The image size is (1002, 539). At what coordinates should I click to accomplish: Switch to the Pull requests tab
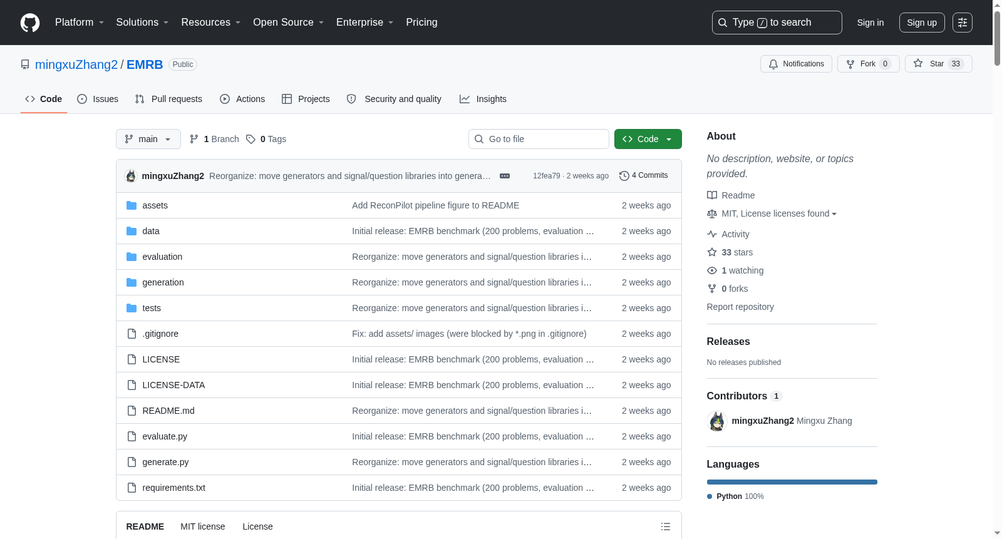168,99
